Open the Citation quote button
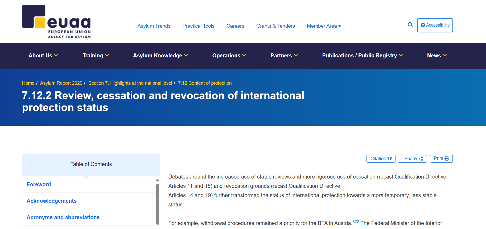This screenshot has width=486, height=229. pyautogui.click(x=381, y=159)
